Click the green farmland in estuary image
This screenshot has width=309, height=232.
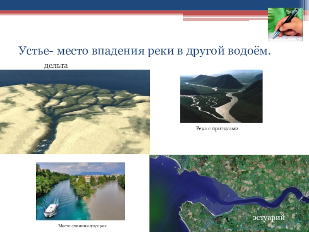(x=247, y=170)
